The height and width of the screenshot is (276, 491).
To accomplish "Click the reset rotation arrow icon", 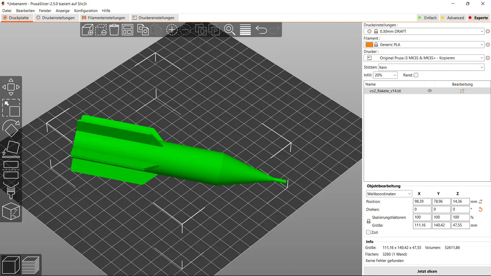I will [480, 210].
